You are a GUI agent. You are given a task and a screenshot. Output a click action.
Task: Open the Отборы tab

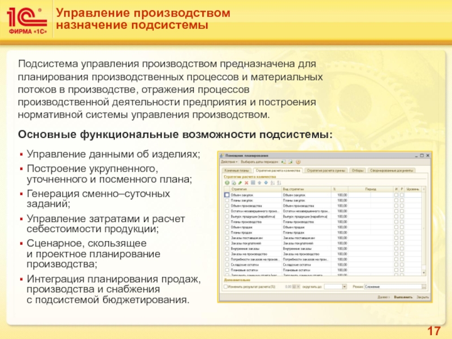357,169
